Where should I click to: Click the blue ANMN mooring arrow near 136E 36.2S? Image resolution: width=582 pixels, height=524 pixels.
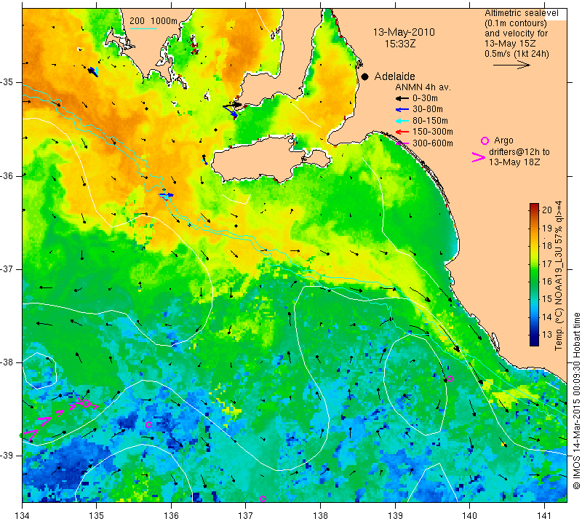point(166,194)
